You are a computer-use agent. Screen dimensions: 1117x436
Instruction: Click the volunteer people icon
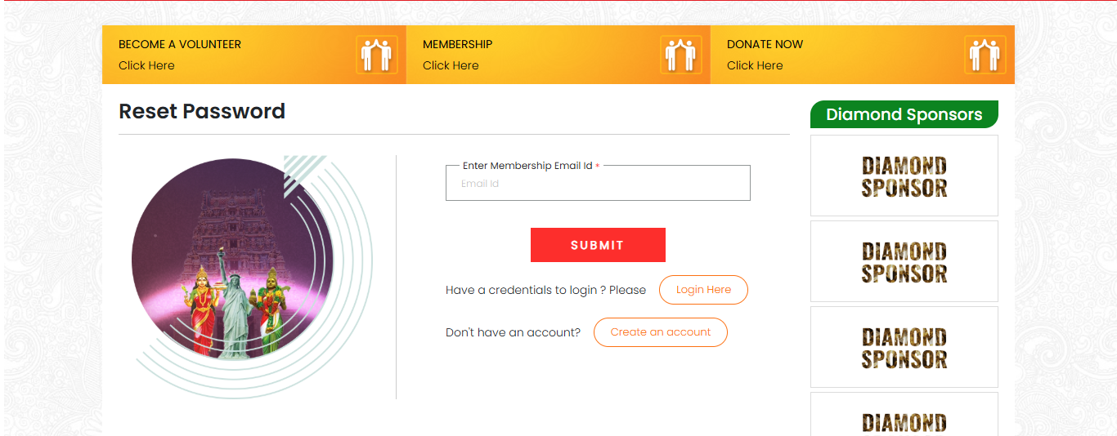pos(377,55)
